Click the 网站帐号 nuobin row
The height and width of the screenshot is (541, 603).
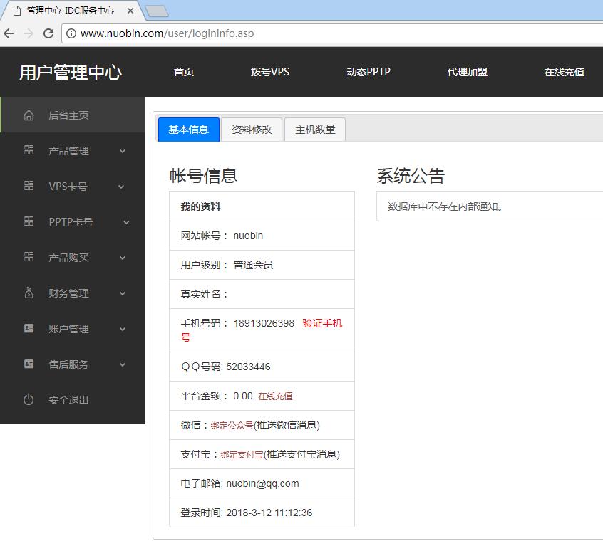[x=262, y=236]
